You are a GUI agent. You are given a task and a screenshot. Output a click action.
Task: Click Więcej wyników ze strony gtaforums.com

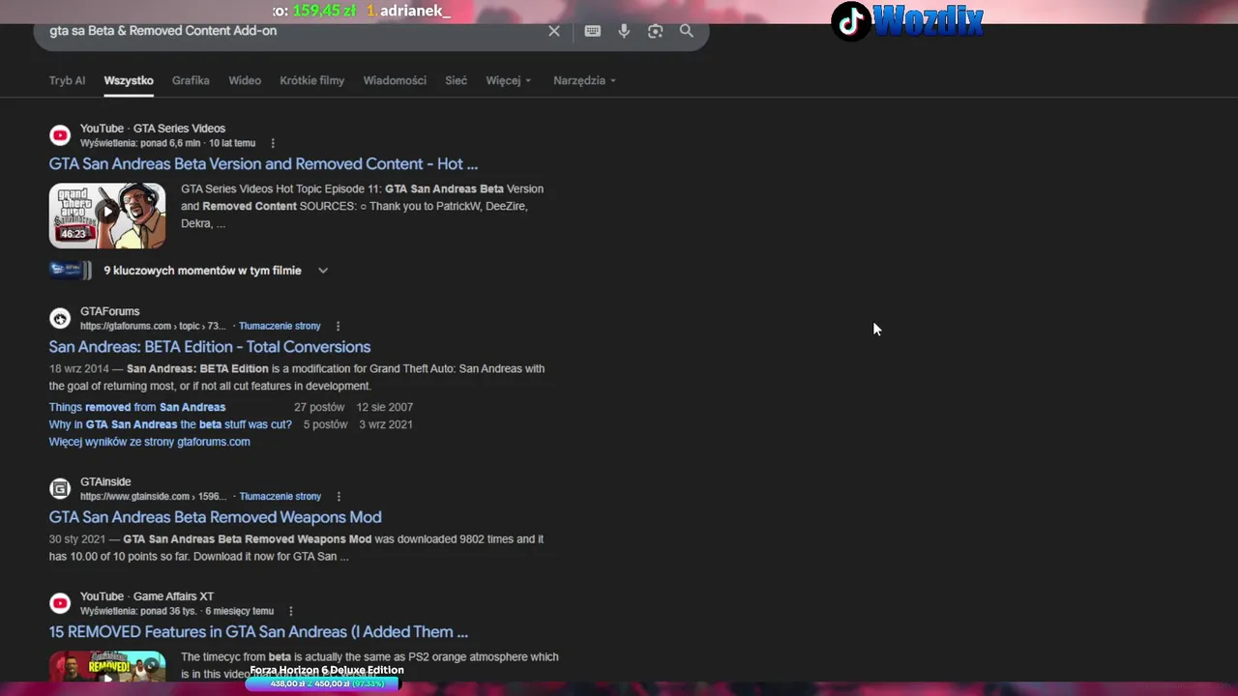tap(149, 442)
